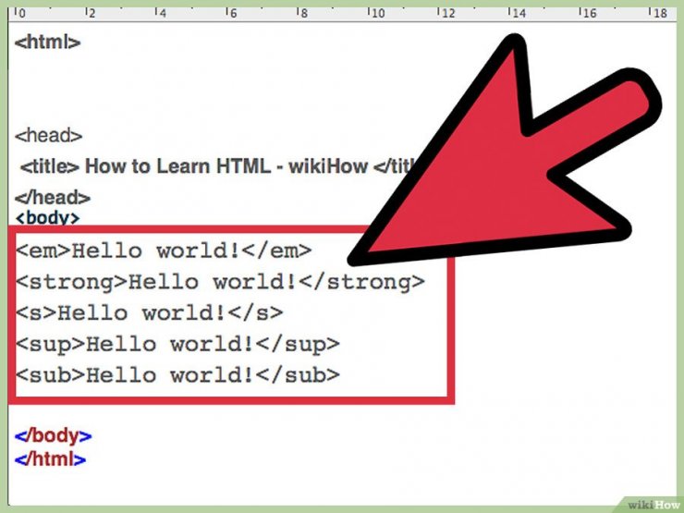Place cursor on the opening <html> tag
Image resolution: width=684 pixels, height=513 pixels.
pyautogui.click(x=47, y=43)
